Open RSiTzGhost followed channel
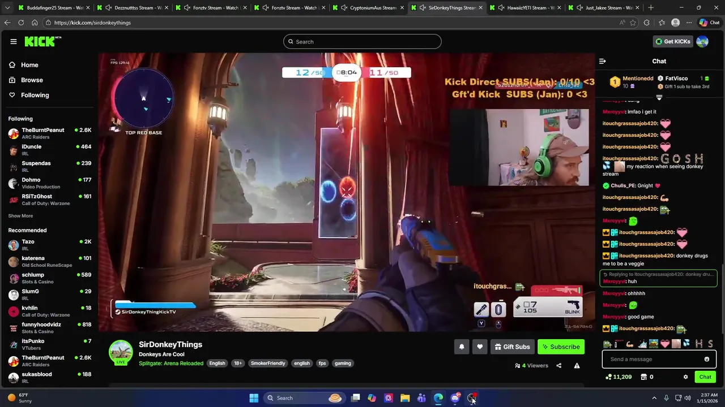 click(49, 200)
